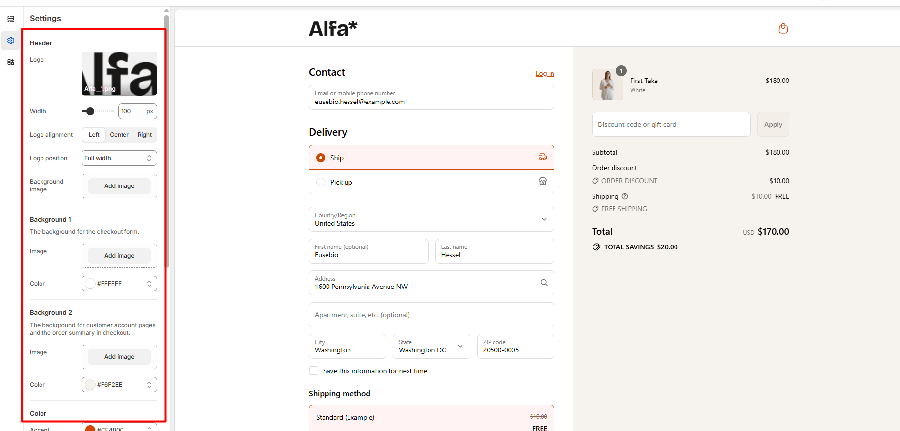Image resolution: width=900 pixels, height=431 pixels.
Task: Click the Alfa_1.png logo thumbnail
Action: [119, 74]
